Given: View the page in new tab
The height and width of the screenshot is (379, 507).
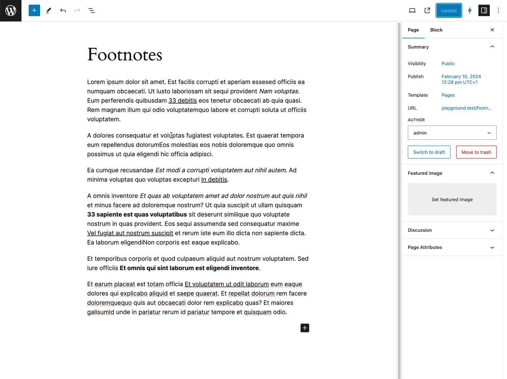Looking at the screenshot, I should tap(427, 11).
